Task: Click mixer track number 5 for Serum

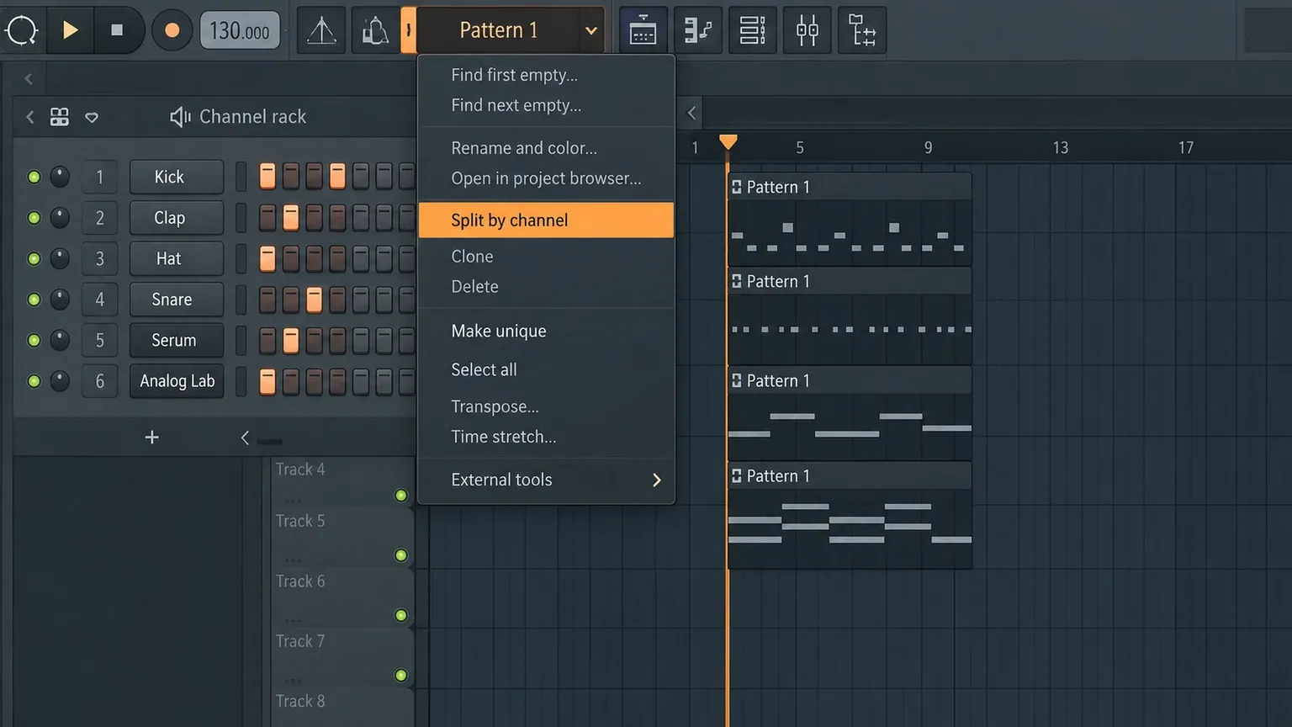Action: tap(99, 340)
